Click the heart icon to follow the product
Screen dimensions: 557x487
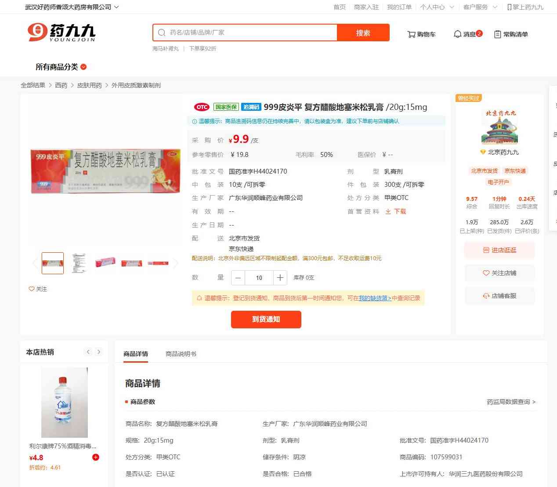[x=32, y=289]
